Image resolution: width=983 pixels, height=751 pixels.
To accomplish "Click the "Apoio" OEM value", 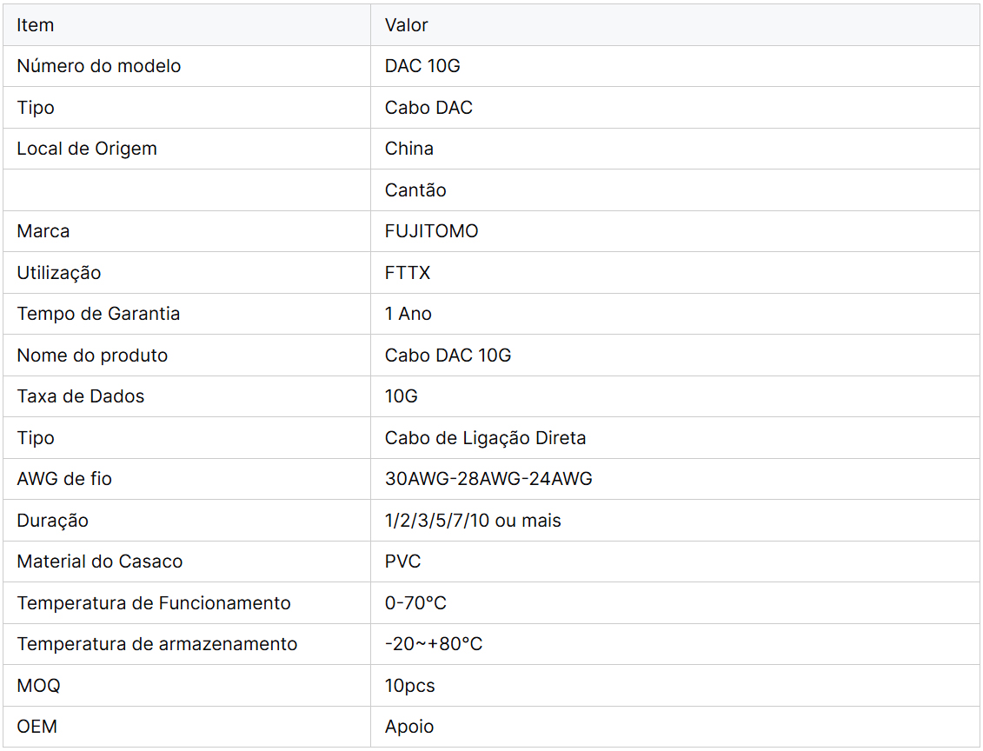I will click(x=409, y=727).
